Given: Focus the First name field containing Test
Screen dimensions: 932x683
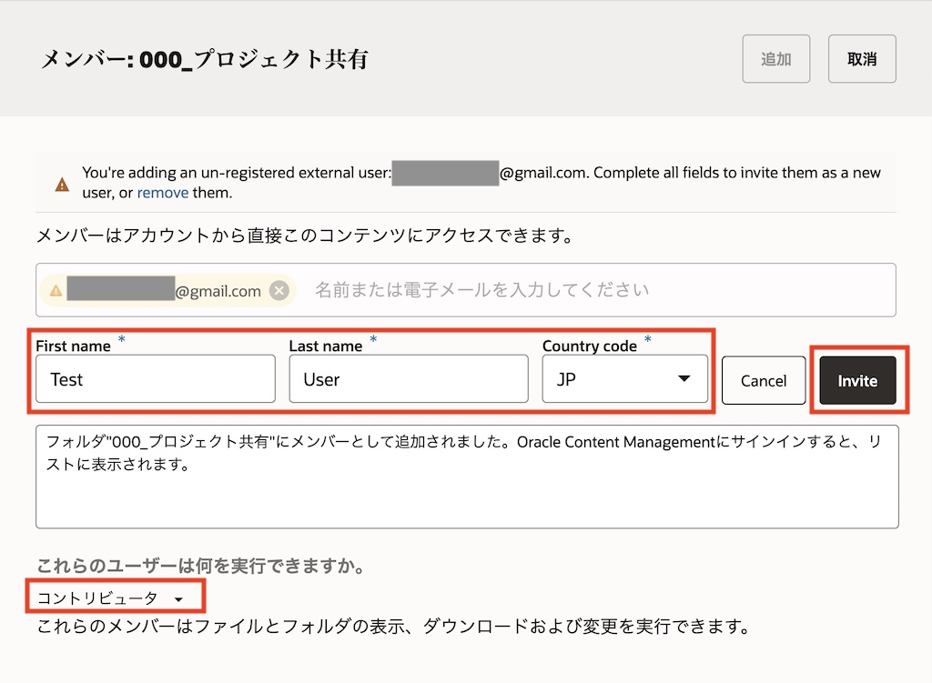Looking at the screenshot, I should 156,379.
